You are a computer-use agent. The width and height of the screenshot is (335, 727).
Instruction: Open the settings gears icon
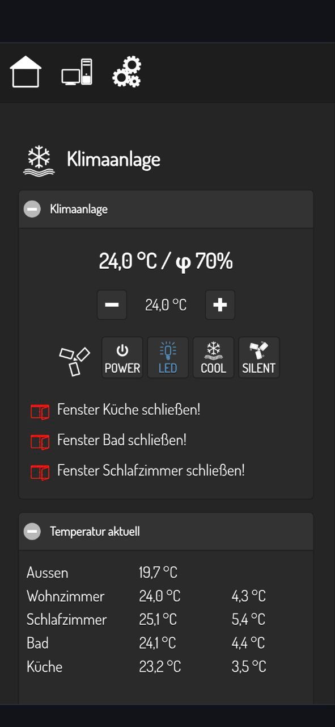(126, 72)
